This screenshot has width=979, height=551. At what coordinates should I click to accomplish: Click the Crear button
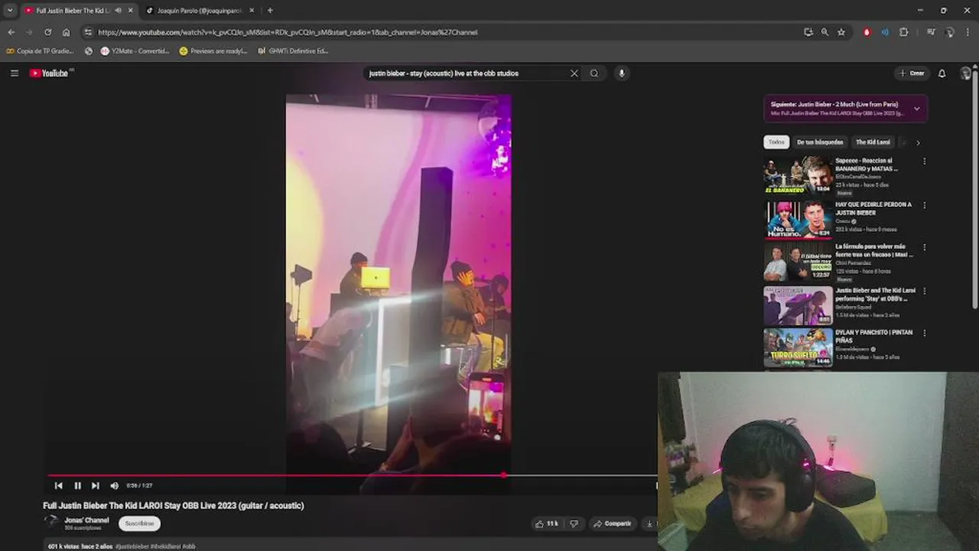pyautogui.click(x=912, y=73)
